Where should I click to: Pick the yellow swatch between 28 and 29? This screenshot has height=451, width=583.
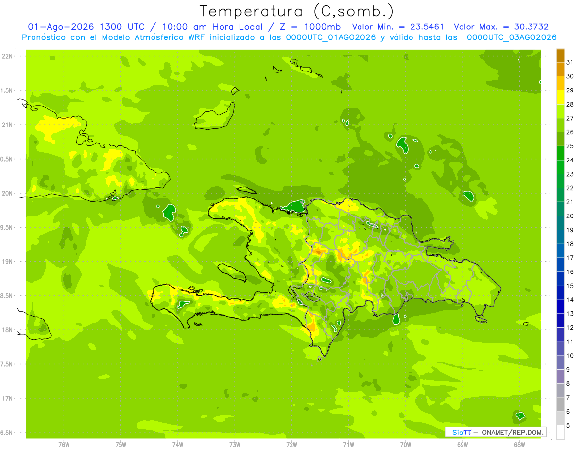click(560, 97)
